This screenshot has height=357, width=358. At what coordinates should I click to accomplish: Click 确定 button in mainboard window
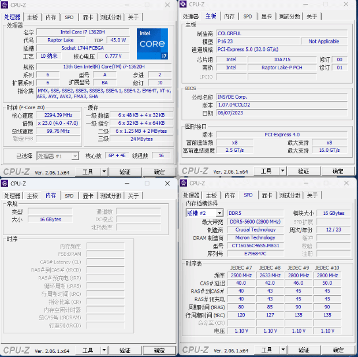coord(338,171)
